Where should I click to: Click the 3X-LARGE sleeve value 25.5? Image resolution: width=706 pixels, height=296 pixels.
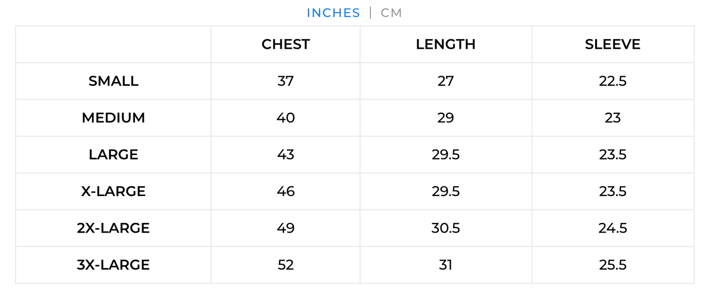tap(612, 265)
